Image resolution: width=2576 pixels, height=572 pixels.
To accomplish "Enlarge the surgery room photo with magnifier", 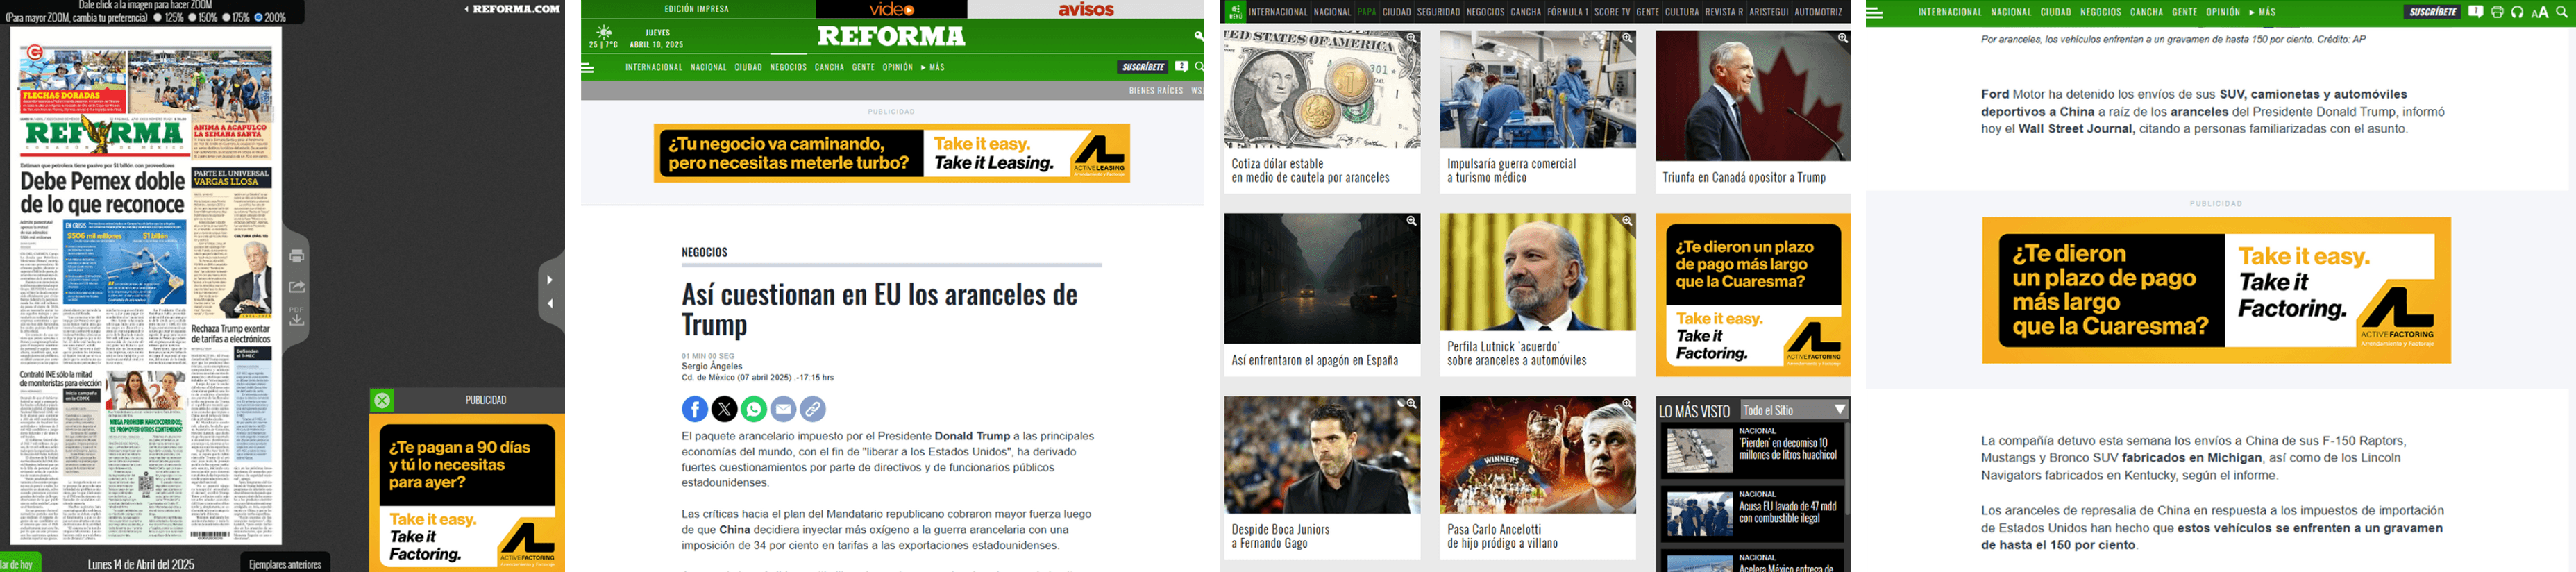I will [x=1627, y=38].
